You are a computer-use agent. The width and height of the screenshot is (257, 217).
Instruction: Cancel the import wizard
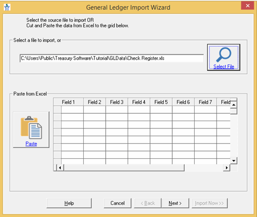click(x=117, y=203)
